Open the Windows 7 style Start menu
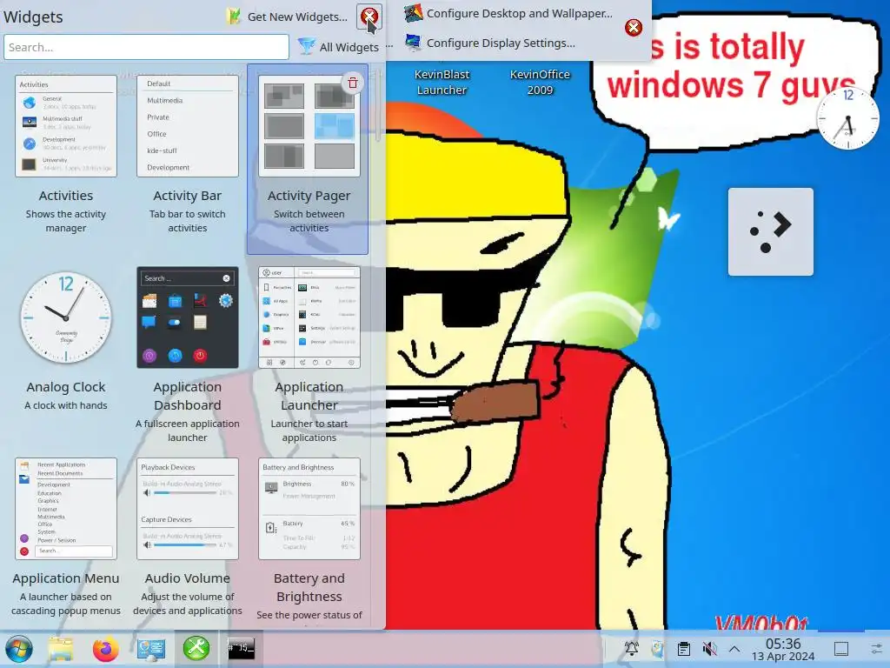890x668 pixels. [19, 649]
